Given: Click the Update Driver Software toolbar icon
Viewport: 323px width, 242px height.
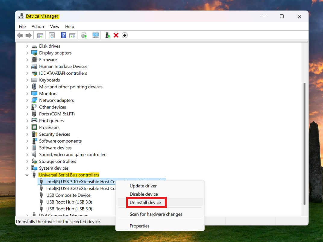Looking at the screenshot, I should click(x=107, y=35).
